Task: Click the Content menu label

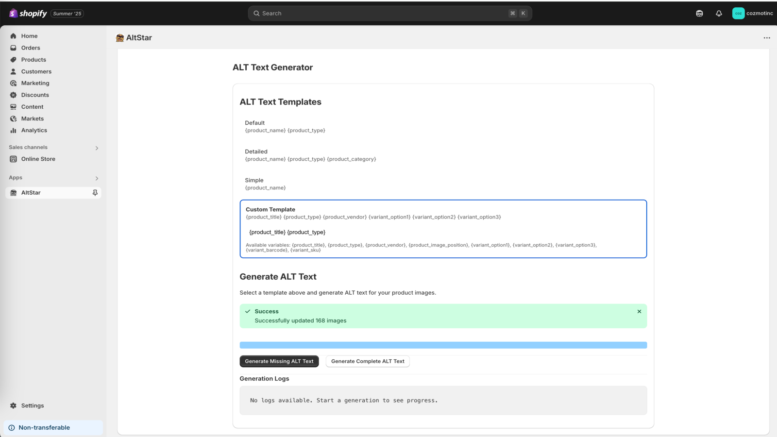Action: (x=33, y=107)
